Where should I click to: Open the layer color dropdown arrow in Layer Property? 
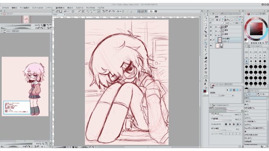[240, 90]
